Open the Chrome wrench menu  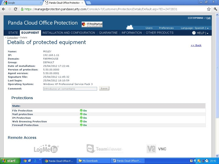(215, 9)
